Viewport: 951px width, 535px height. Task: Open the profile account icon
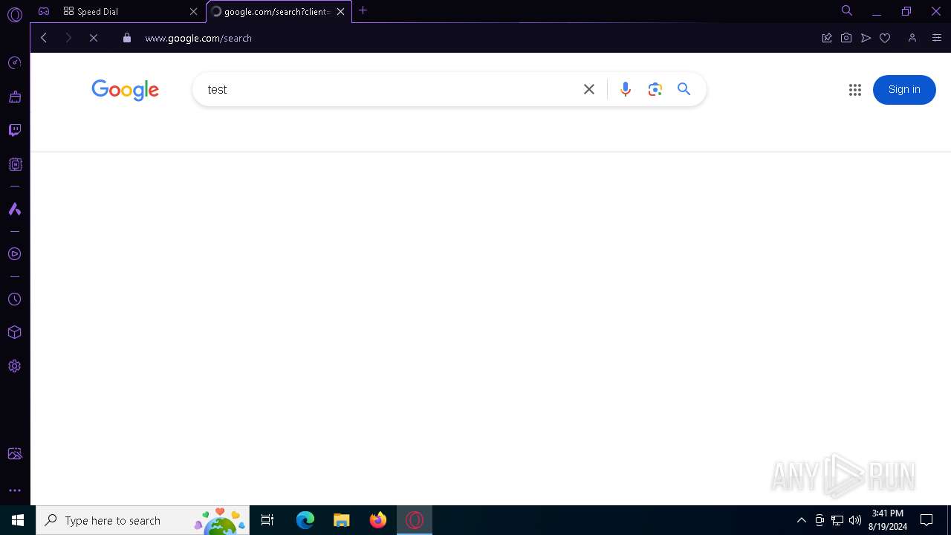pos(912,38)
